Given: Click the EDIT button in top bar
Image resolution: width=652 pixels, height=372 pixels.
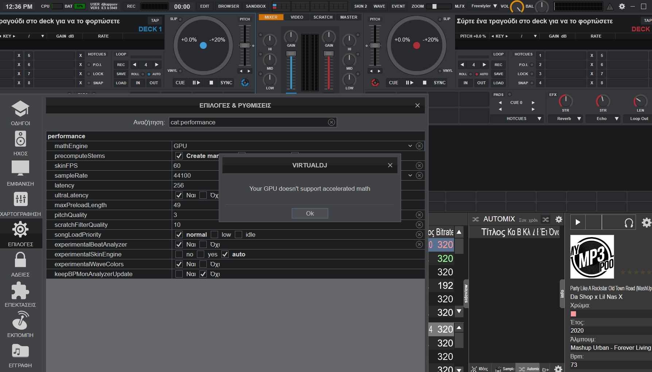Looking at the screenshot, I should (x=205, y=6).
